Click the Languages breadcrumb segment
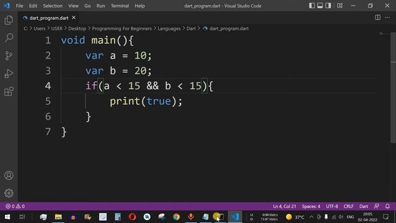 (169, 28)
